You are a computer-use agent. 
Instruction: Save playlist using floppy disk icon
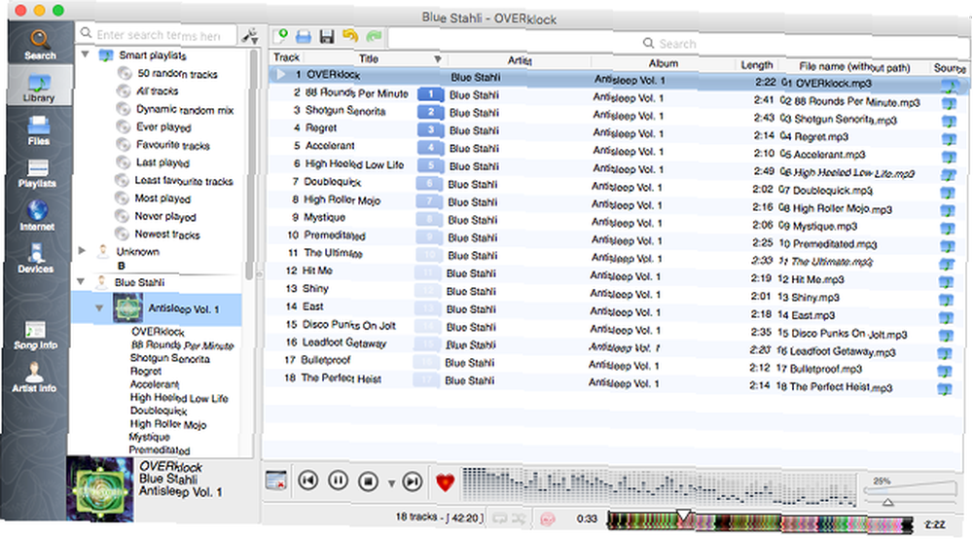point(326,37)
